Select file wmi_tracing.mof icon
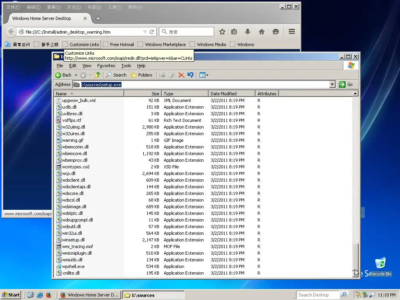The image size is (400, 300). [x=59, y=246]
